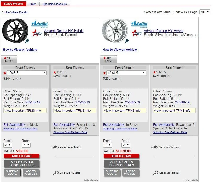Click Est. Availability label for black front fitment
The height and width of the screenshot is (182, 217).
coord(14,125)
